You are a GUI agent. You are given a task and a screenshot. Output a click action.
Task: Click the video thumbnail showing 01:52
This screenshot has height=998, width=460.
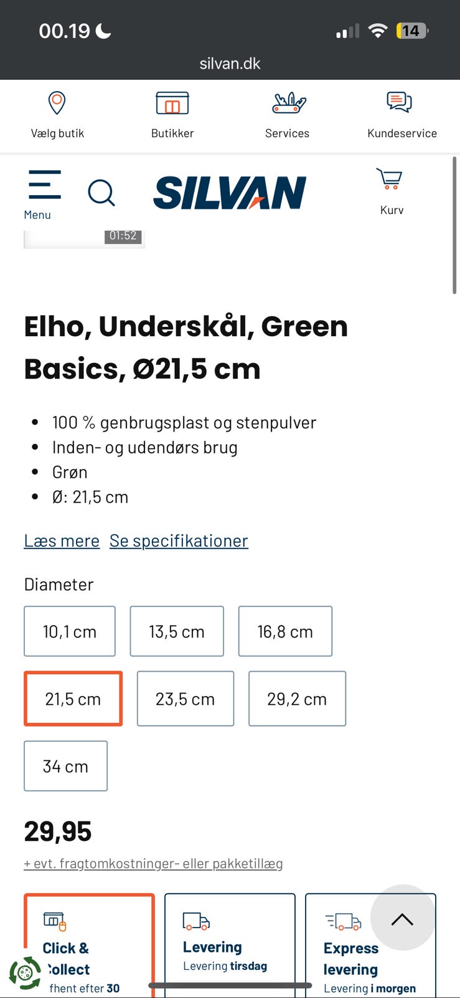point(84,239)
